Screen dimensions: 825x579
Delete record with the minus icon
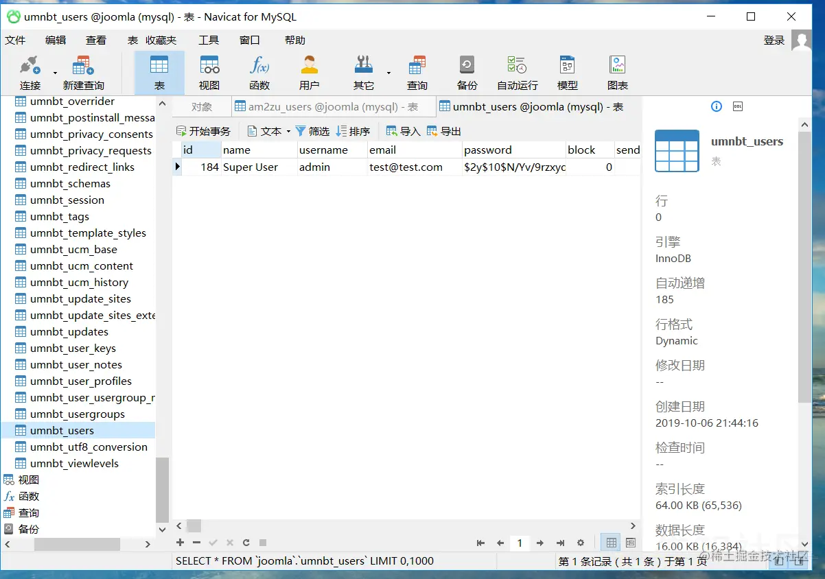tap(196, 543)
